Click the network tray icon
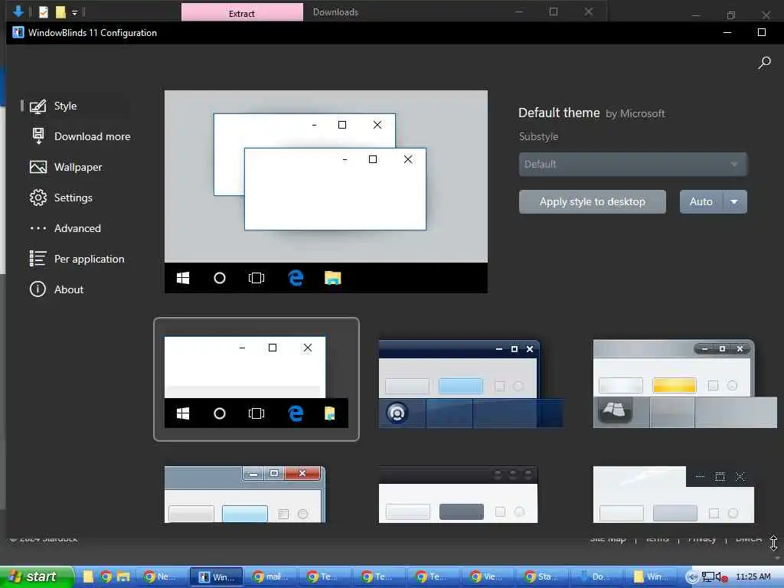 (x=707, y=577)
